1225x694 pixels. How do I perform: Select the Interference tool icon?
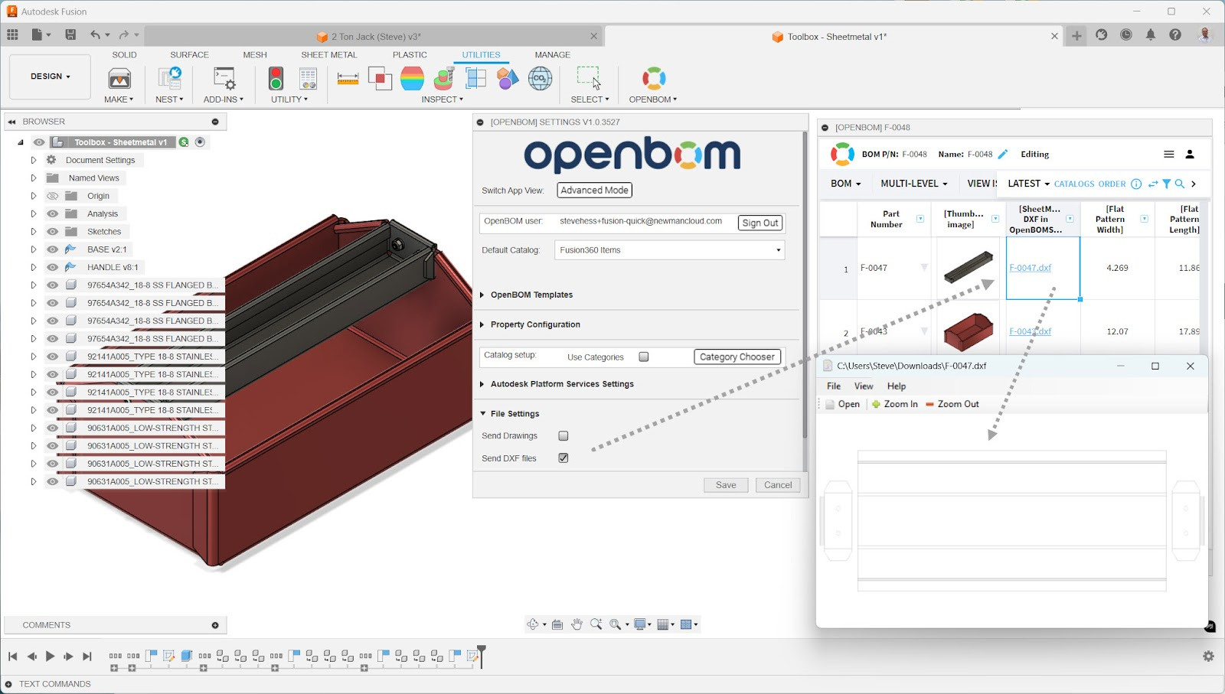[380, 79]
